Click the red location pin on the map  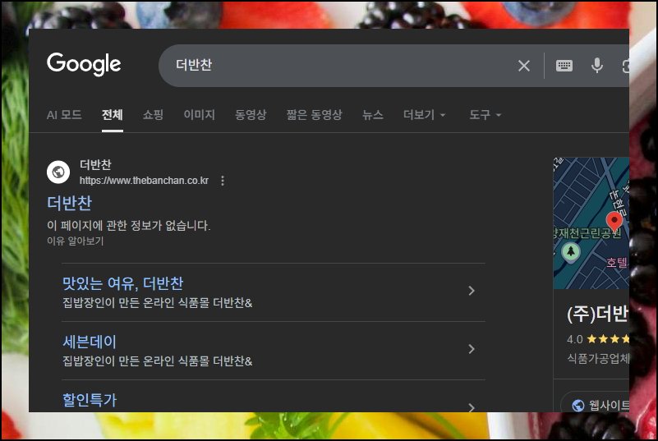614,221
